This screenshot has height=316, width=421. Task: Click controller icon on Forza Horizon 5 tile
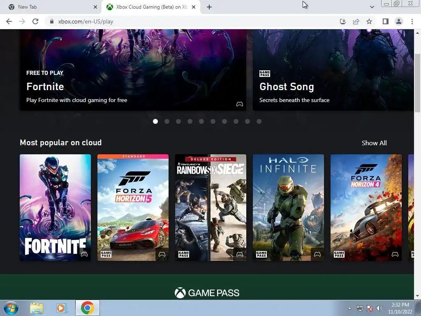point(162,254)
